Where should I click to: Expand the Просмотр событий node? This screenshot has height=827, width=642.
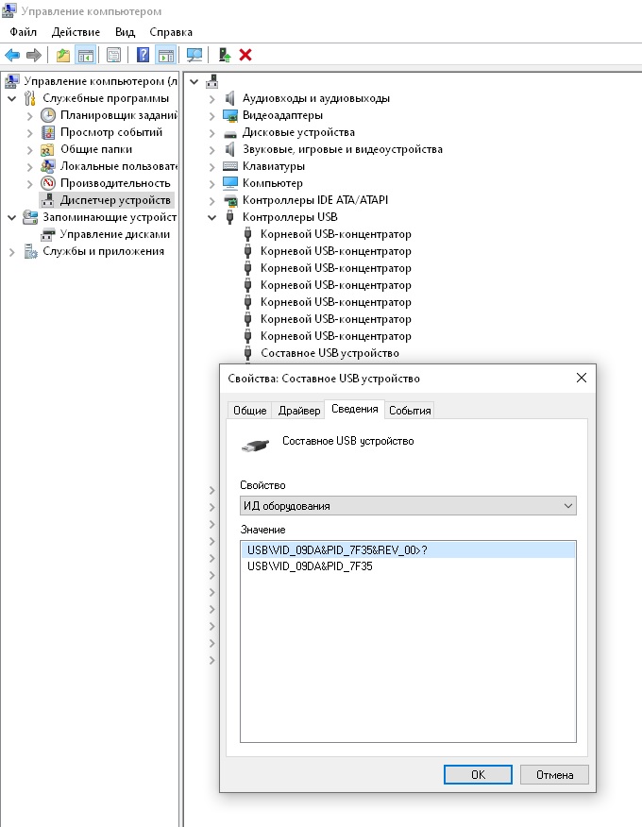tap(30, 133)
